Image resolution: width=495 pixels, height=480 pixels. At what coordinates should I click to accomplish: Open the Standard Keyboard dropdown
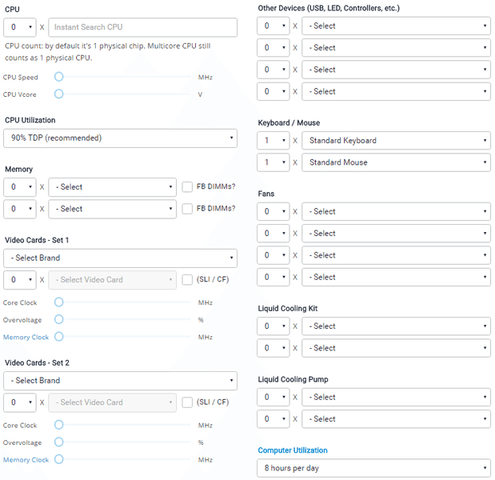click(396, 141)
